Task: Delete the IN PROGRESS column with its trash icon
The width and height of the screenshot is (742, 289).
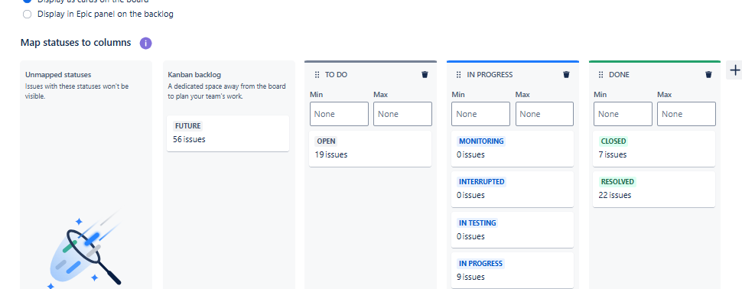Action: tap(566, 75)
